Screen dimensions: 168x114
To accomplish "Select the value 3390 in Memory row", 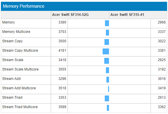I will click(x=62, y=22).
